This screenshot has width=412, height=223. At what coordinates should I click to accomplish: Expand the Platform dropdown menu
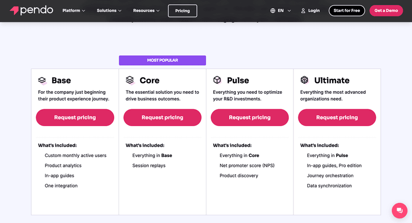(x=74, y=10)
